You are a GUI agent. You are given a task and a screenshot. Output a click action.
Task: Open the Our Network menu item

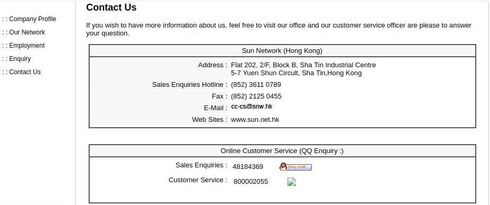click(x=23, y=32)
